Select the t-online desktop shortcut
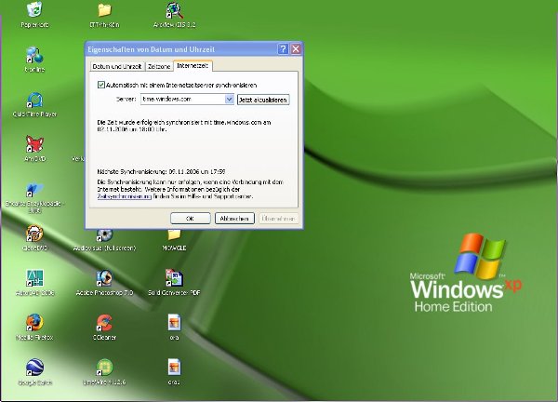This screenshot has width=558, height=402. point(34,55)
